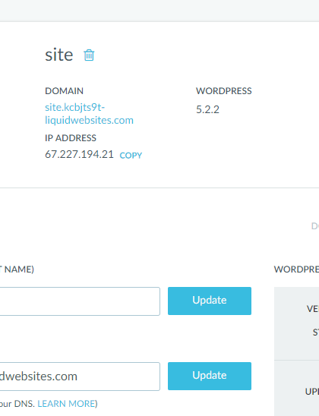Click the cut-off WORDPRE panel heading on the right
The width and height of the screenshot is (319, 416).
click(296, 269)
